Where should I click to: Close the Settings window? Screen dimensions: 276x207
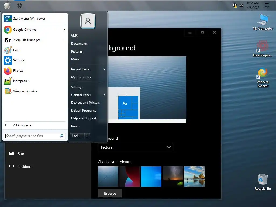point(214,33)
